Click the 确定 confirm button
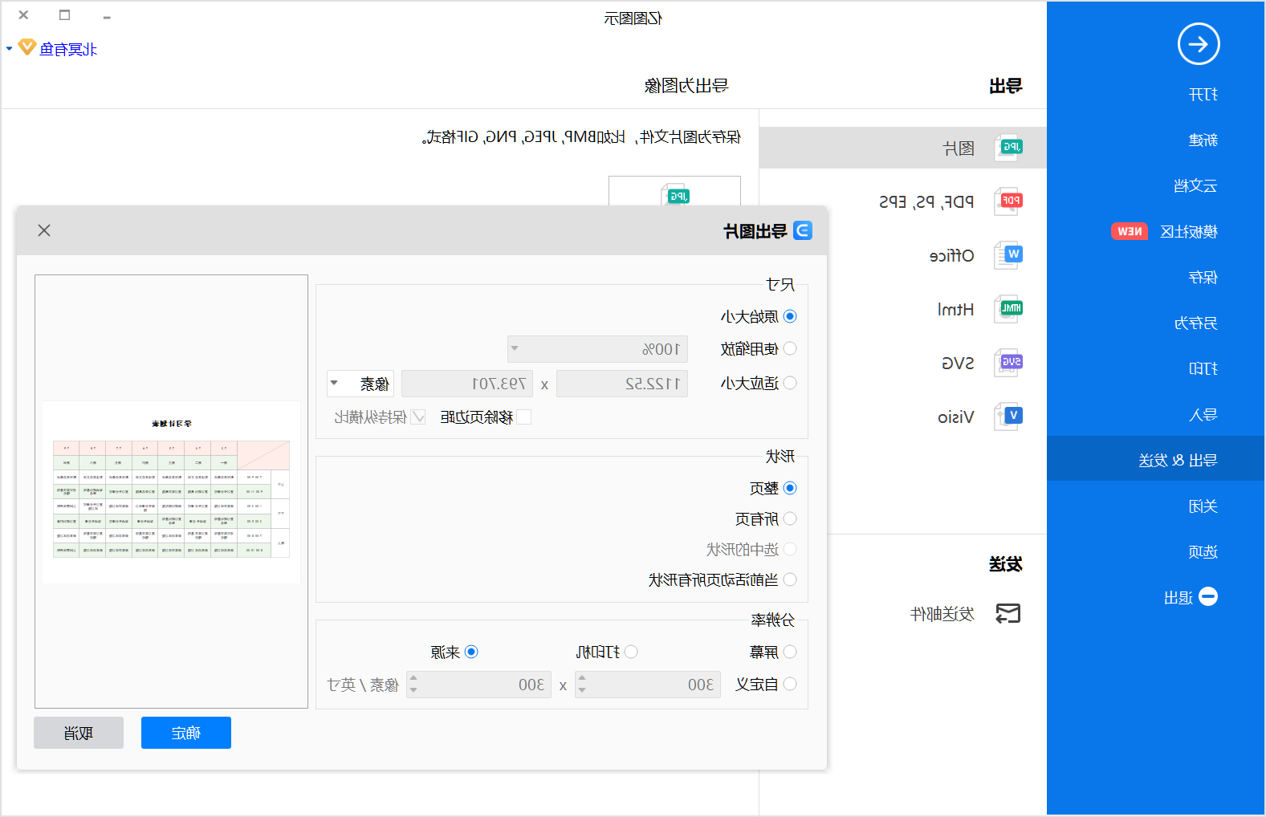This screenshot has height=817, width=1266. click(186, 733)
